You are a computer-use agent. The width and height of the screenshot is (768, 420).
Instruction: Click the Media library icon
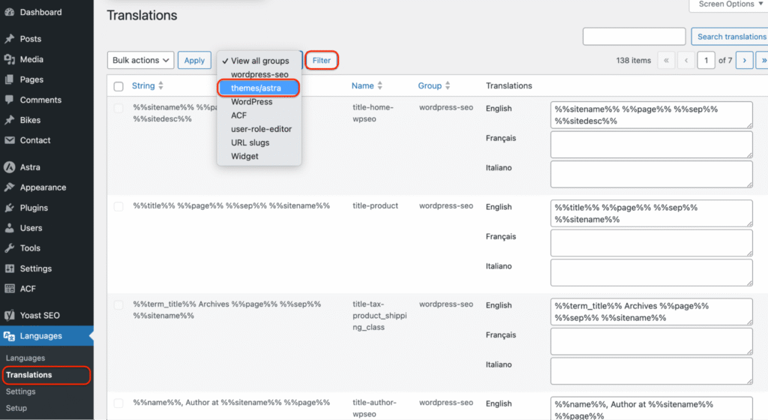9,59
